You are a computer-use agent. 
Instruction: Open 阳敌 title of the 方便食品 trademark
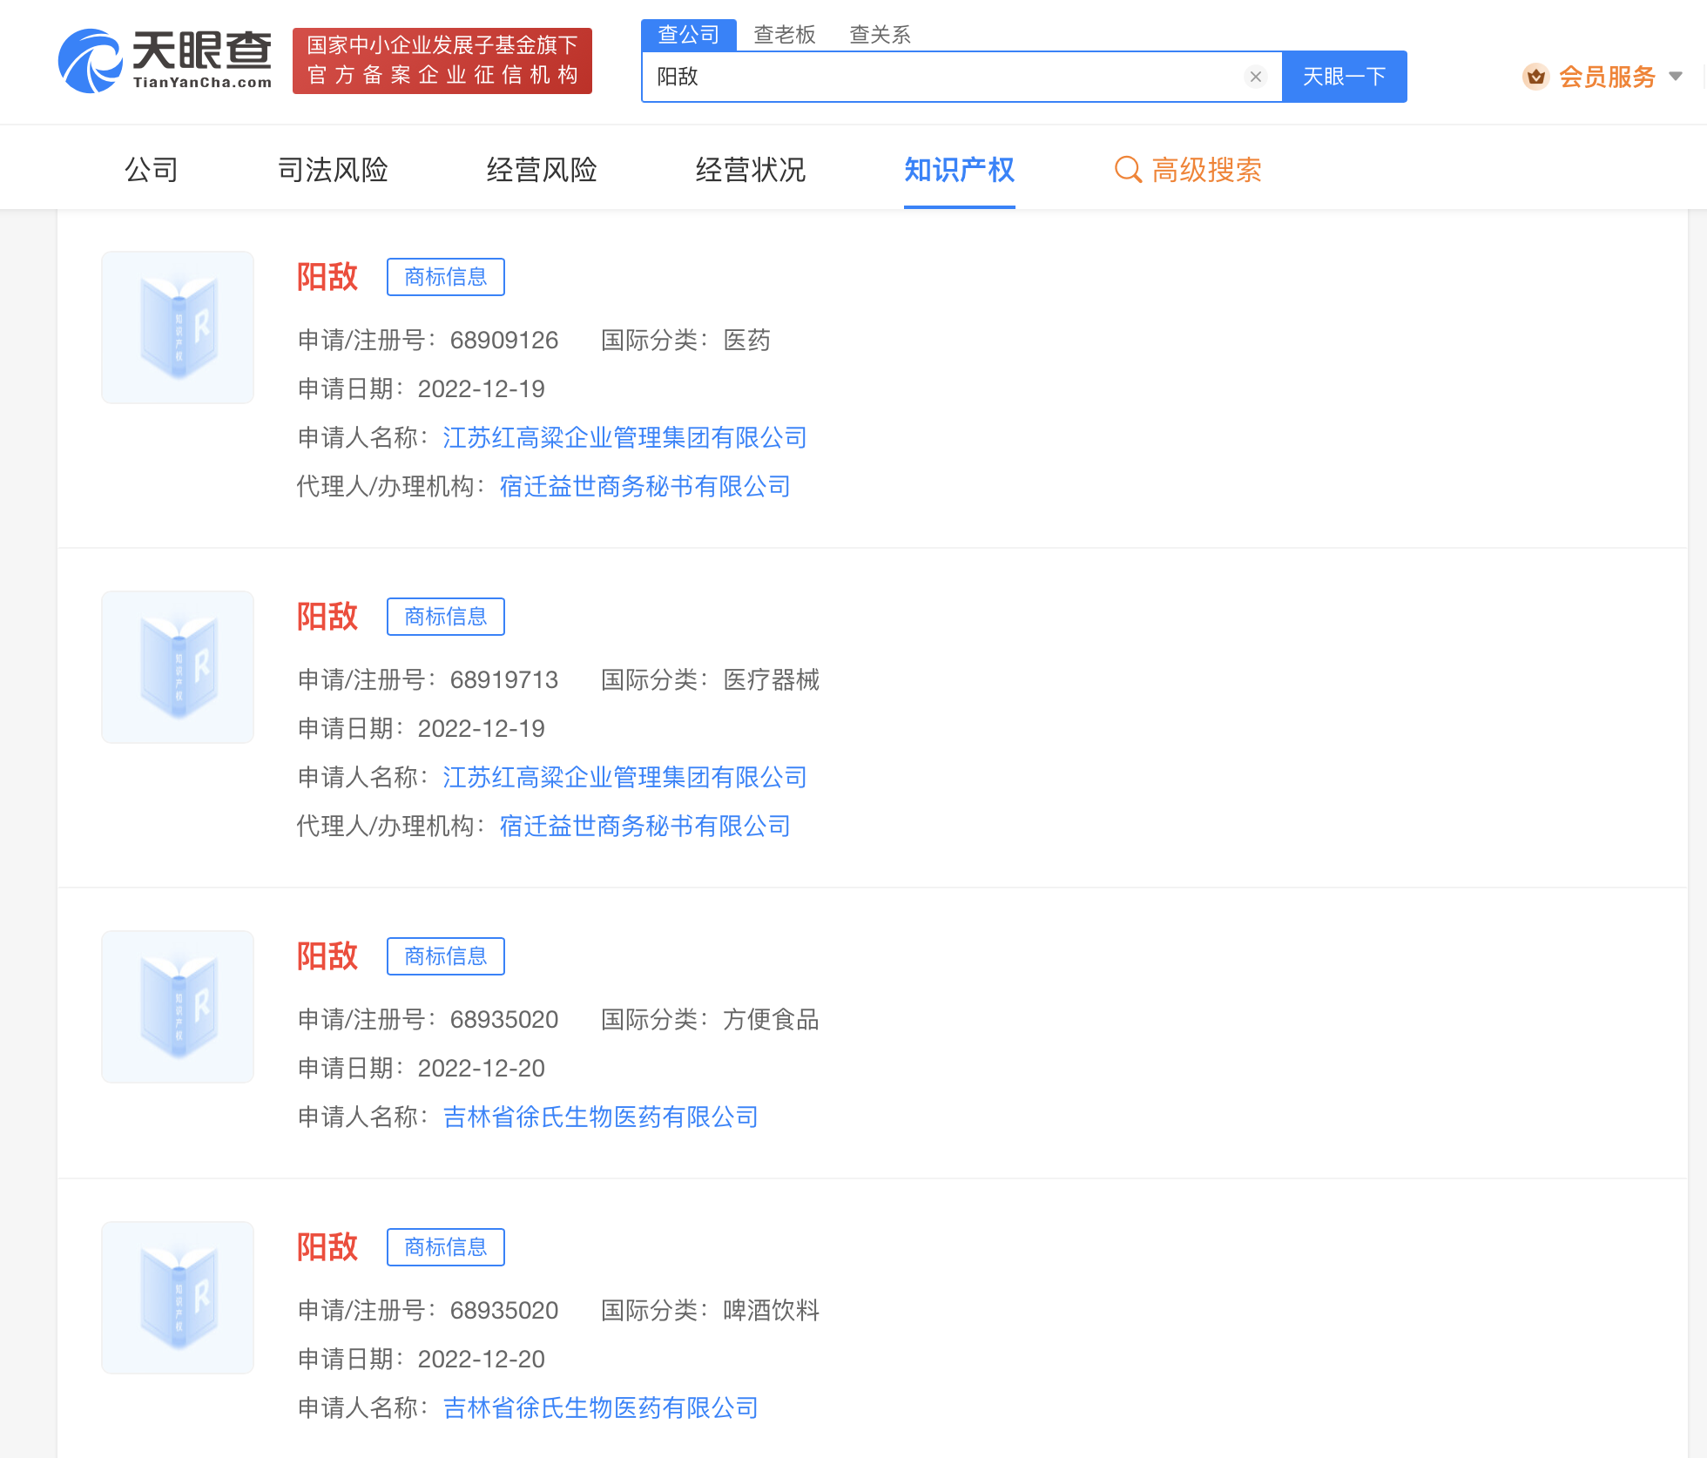(327, 956)
